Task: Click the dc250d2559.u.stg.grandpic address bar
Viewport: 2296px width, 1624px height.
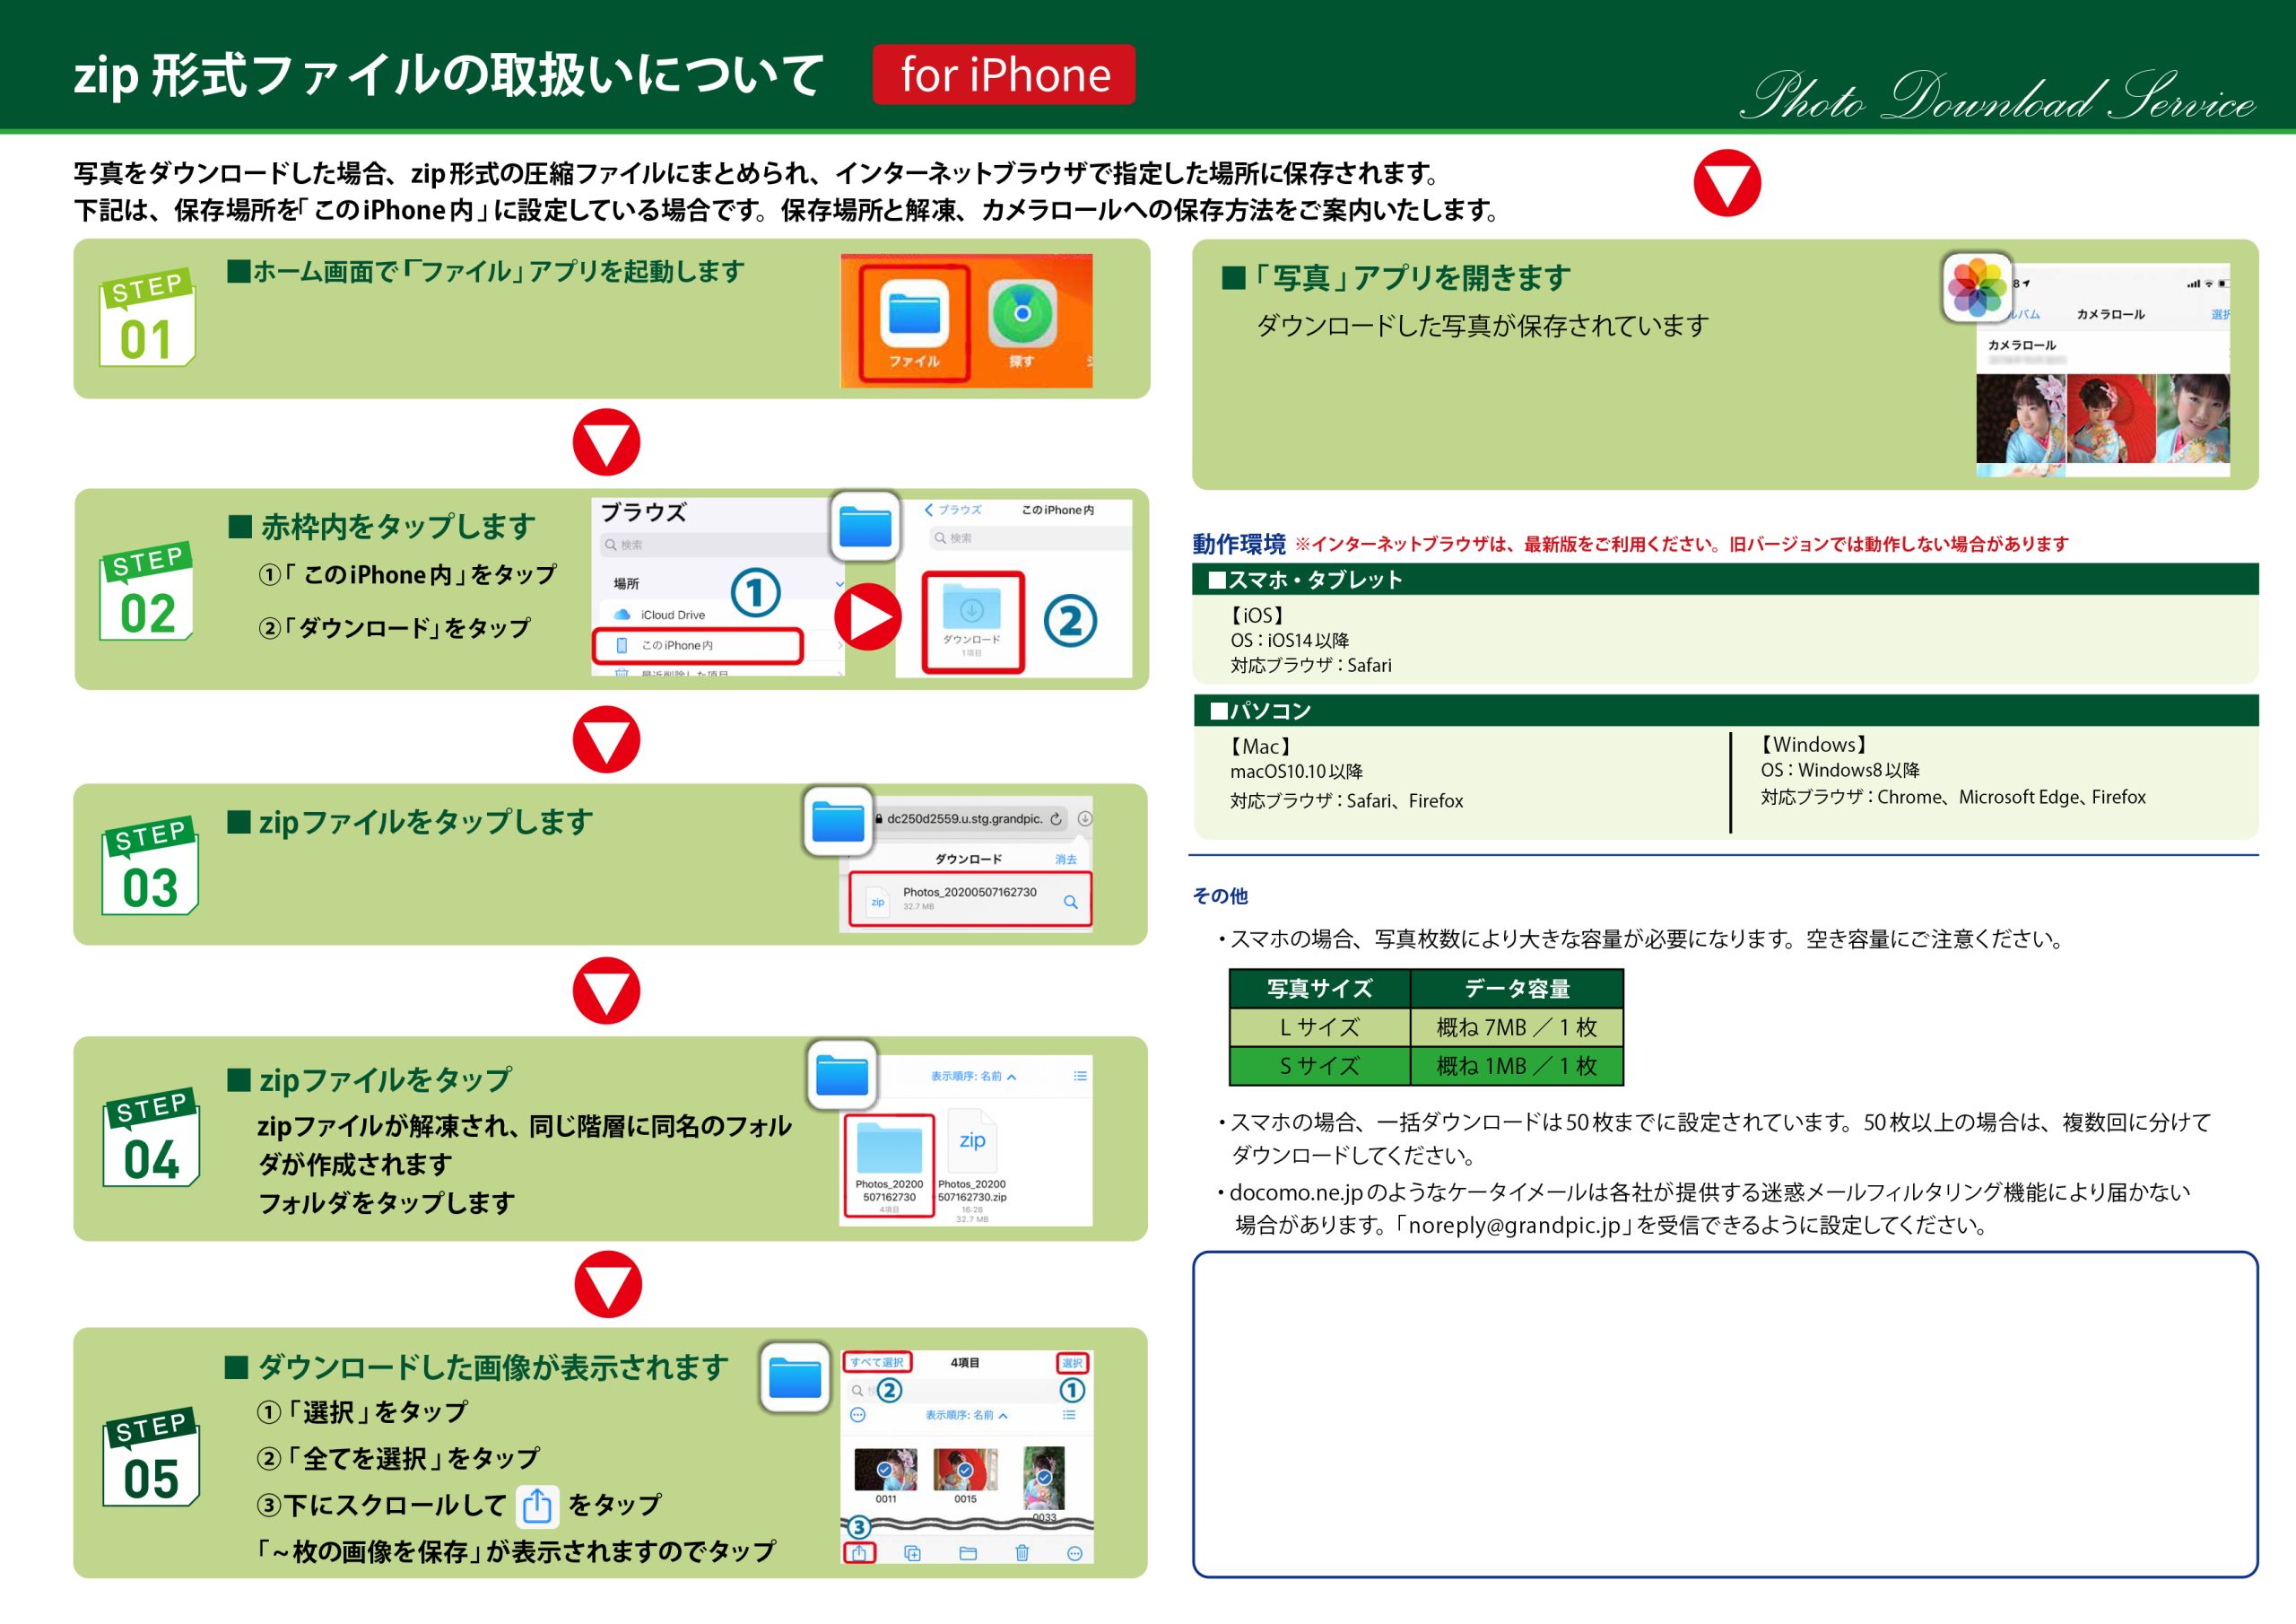Action: pos(972,818)
